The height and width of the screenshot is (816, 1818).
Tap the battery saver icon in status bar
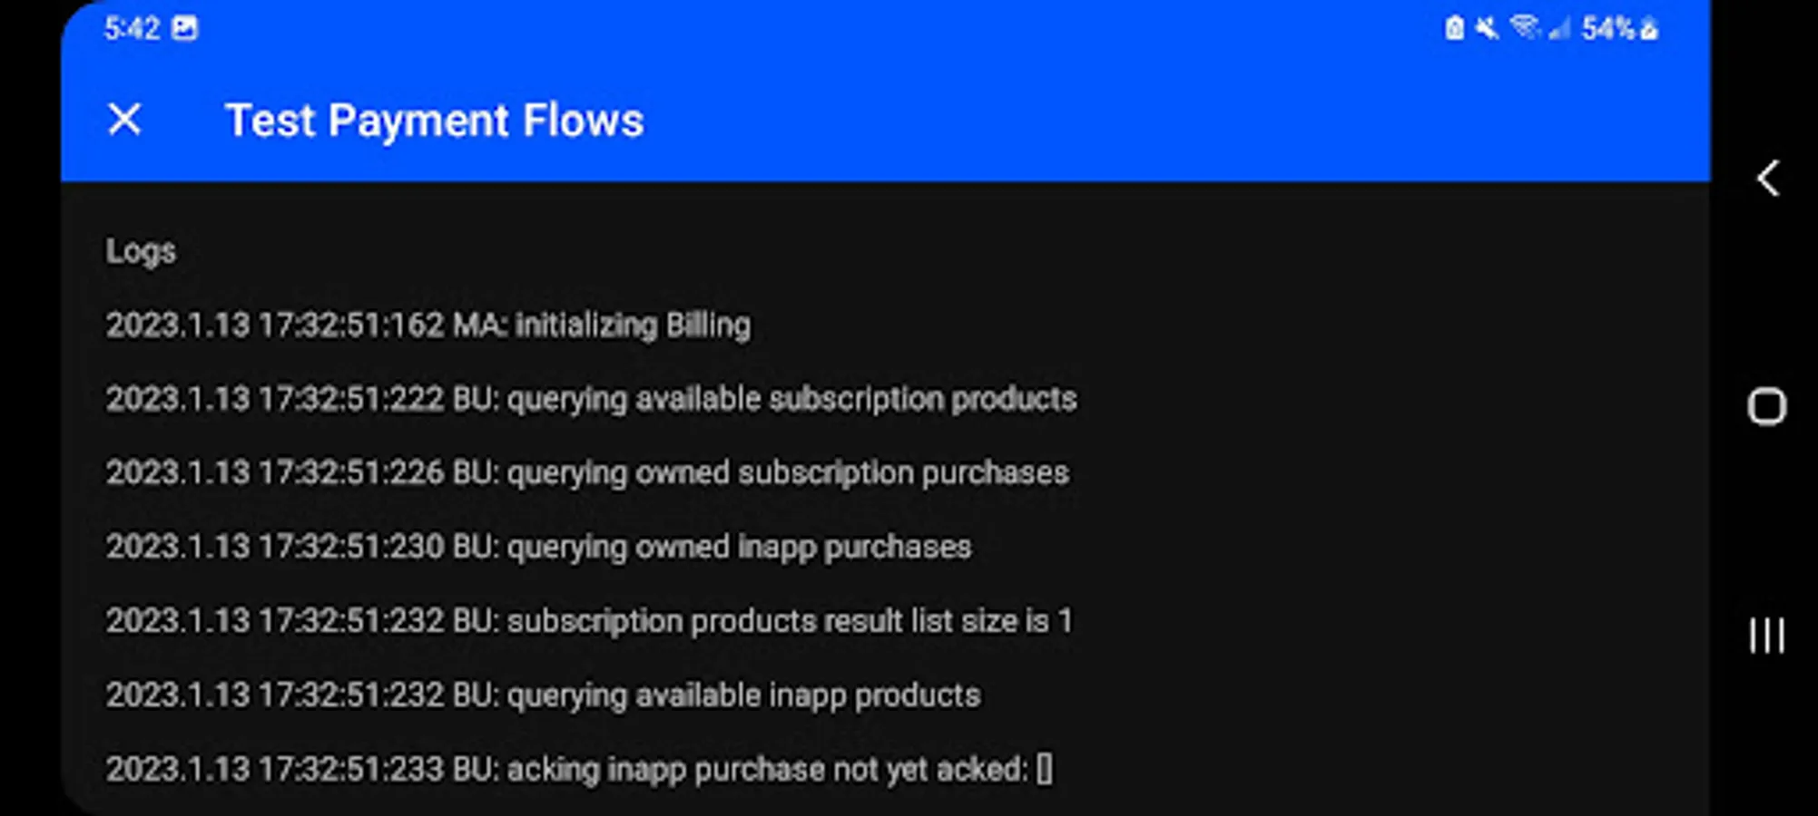point(1454,29)
